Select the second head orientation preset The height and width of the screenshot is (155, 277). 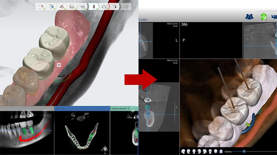point(188,151)
